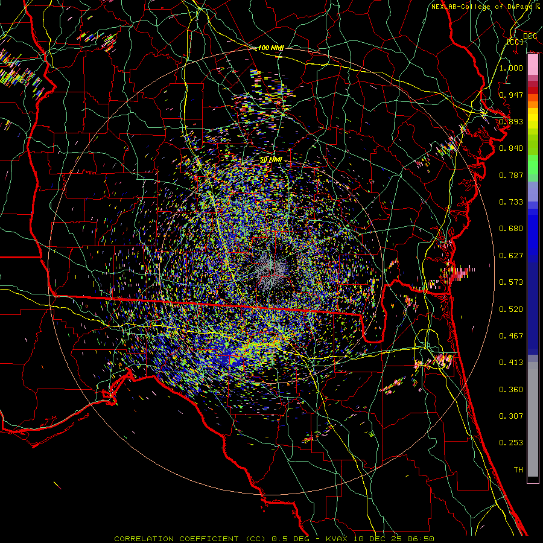The height and width of the screenshot is (543, 543).
Task: Click the 0.627 scale value
Action: click(x=511, y=256)
